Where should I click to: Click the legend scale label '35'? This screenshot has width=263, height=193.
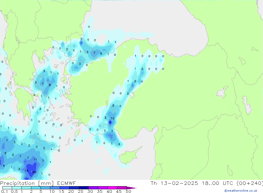100,191
